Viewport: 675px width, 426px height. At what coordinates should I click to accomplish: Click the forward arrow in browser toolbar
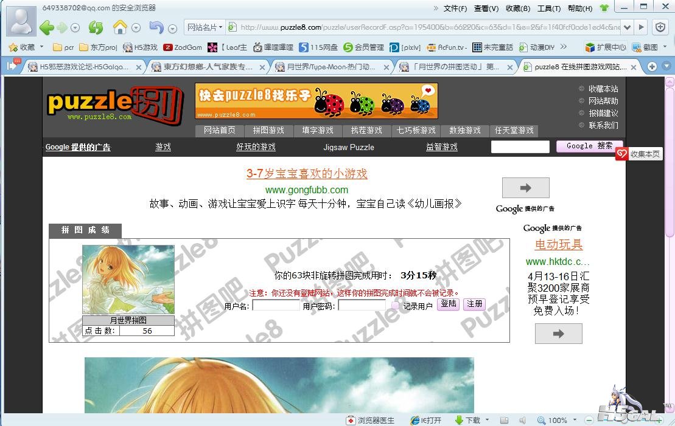62,28
